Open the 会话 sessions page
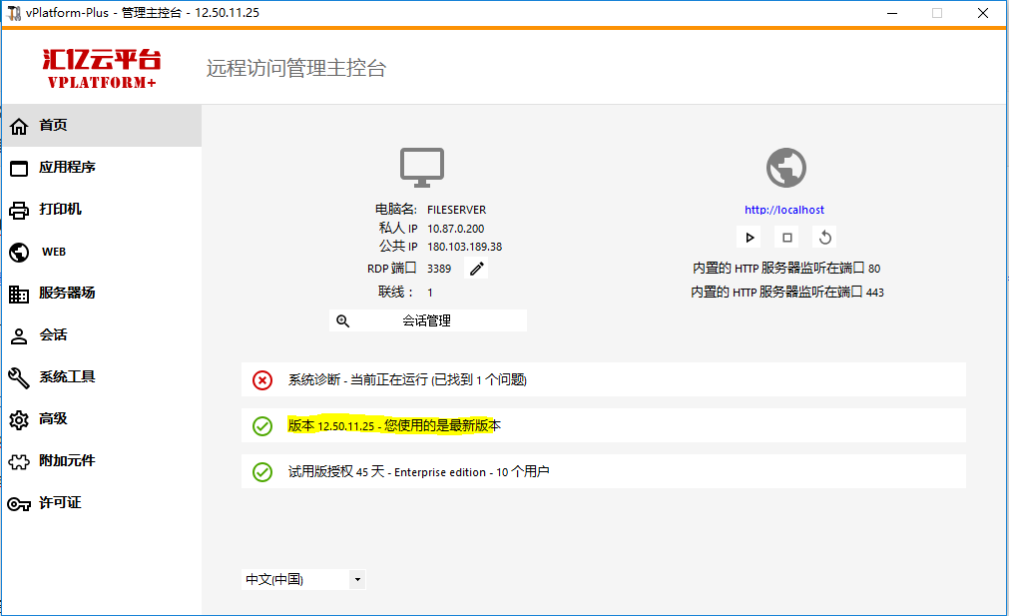Screen dimensions: 1009x616 (x=53, y=335)
